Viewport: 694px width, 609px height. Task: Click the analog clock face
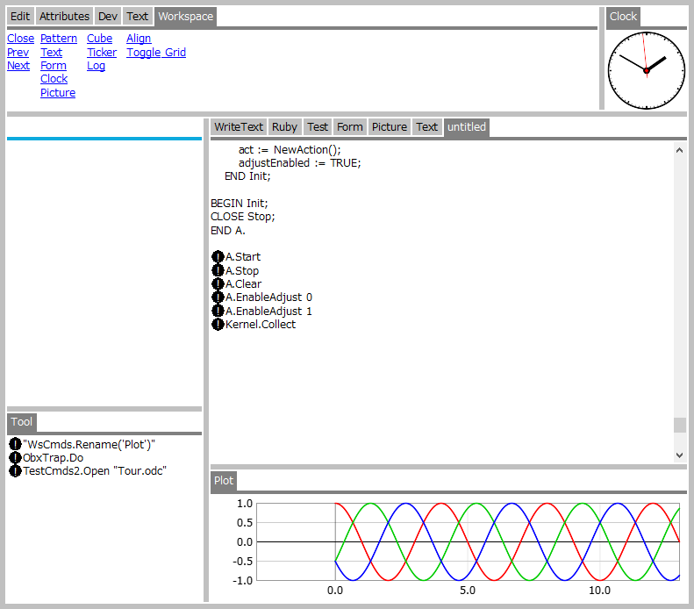[646, 70]
